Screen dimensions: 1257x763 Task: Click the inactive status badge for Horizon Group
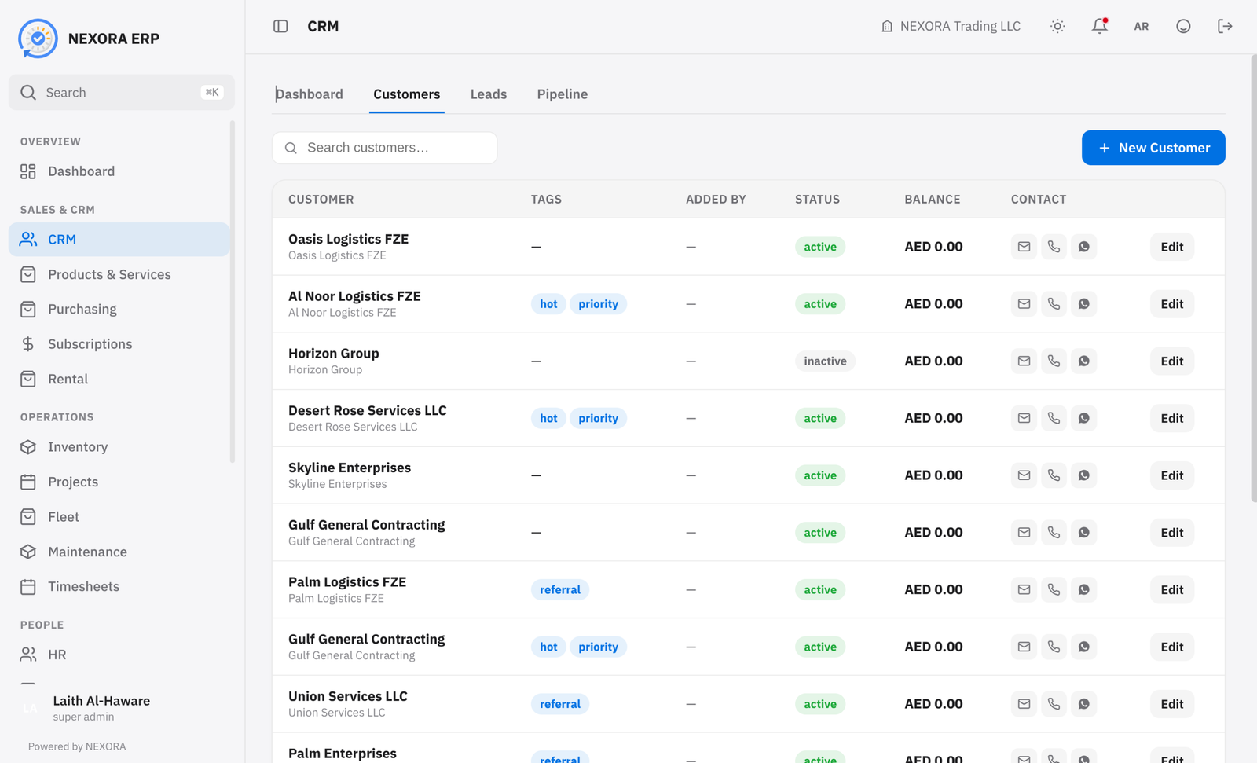pos(825,361)
